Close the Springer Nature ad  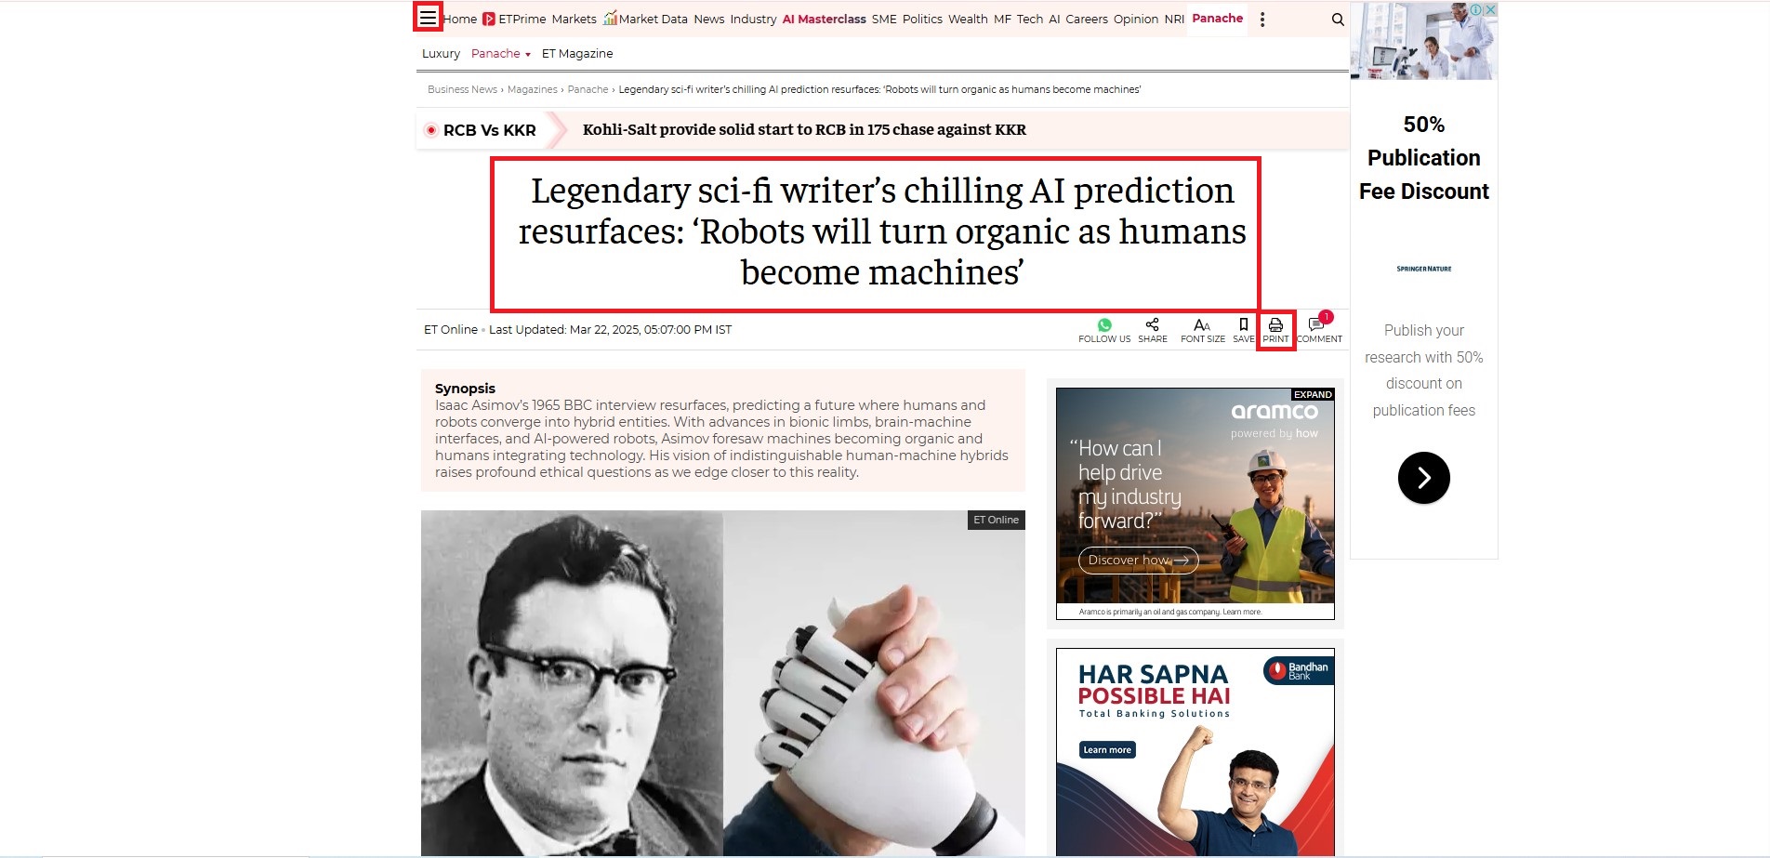1490,9
